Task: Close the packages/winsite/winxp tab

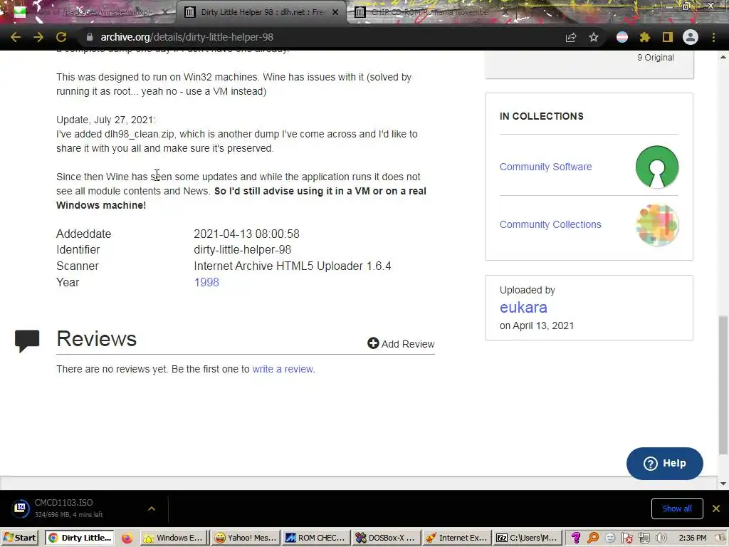Action: tap(165, 12)
